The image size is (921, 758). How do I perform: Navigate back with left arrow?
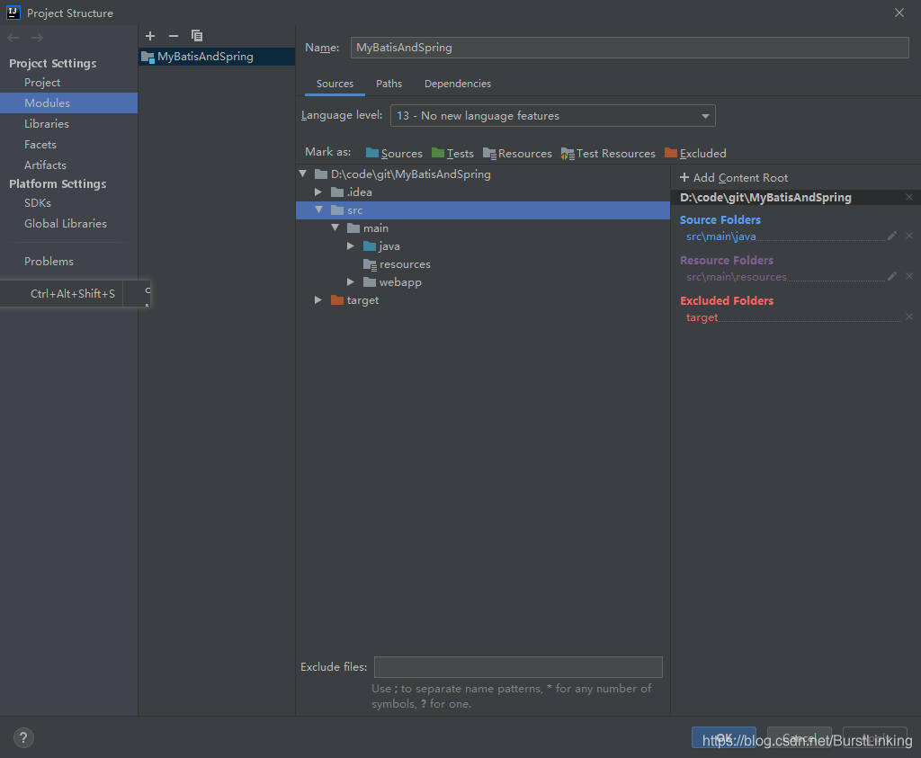(13, 38)
